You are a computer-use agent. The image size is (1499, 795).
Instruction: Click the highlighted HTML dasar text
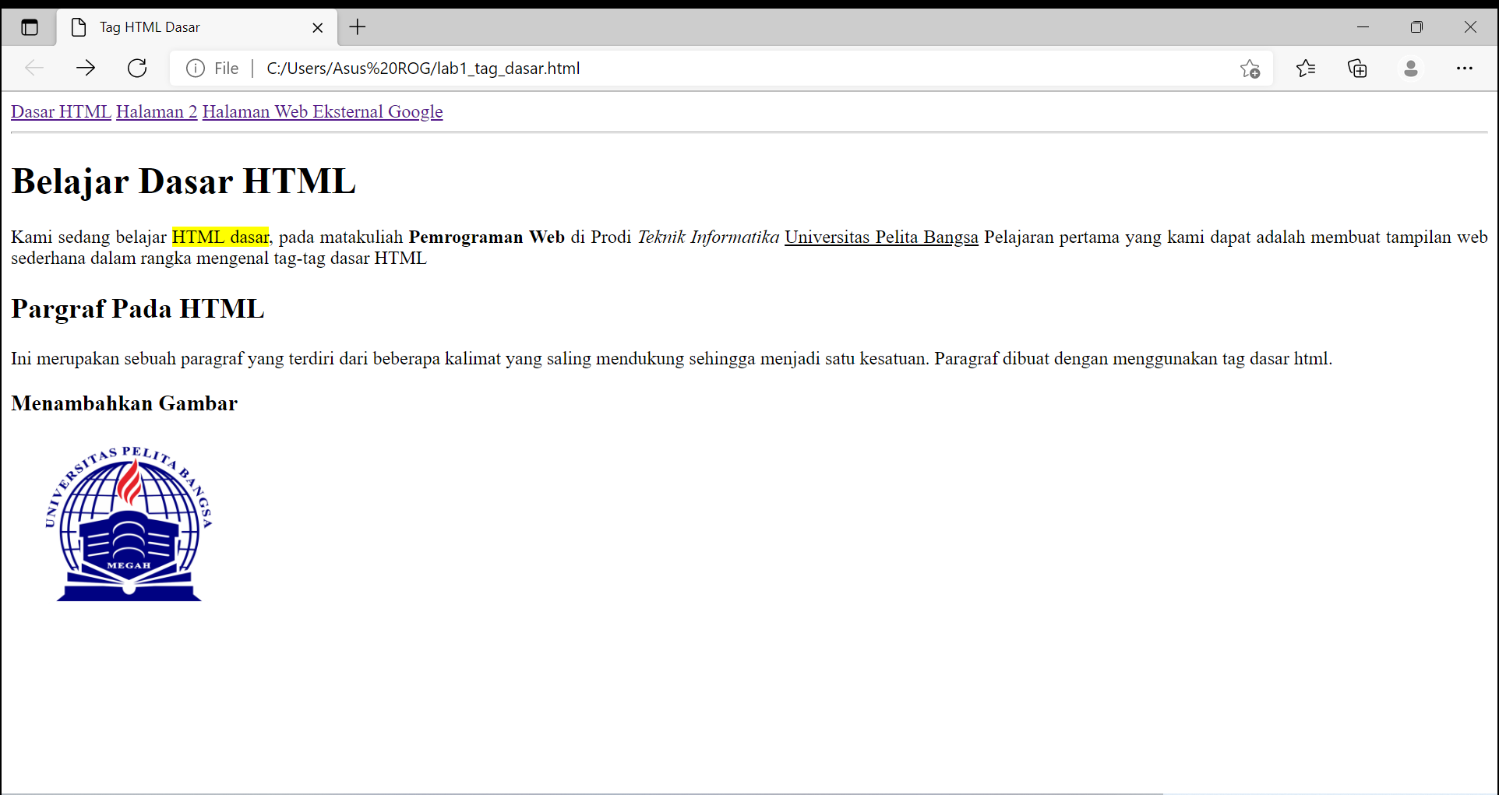point(220,237)
